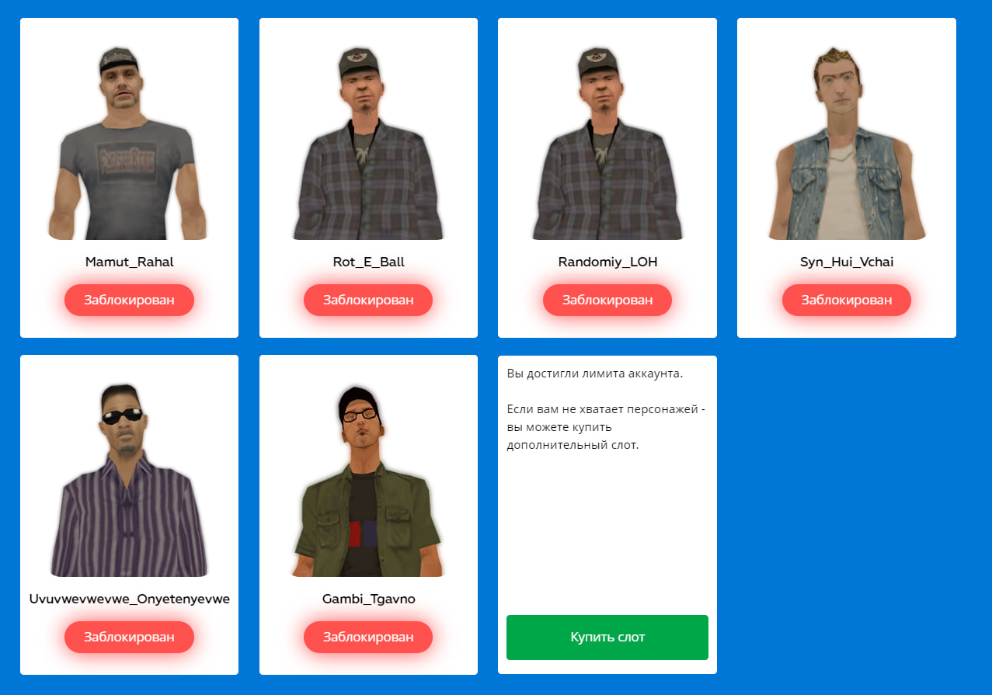The image size is (992, 695).
Task: Click the green Купить слот button
Action: coord(607,638)
